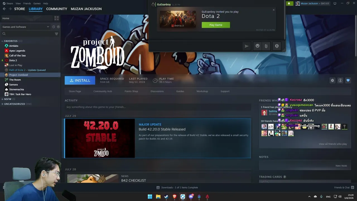Open the B42 Checklist news post

tap(134, 180)
